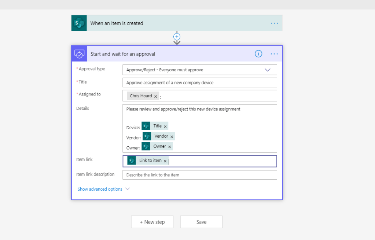Expand the 'When an item is created' step
Image resolution: width=375 pixels, height=240 pixels.
[176, 23]
